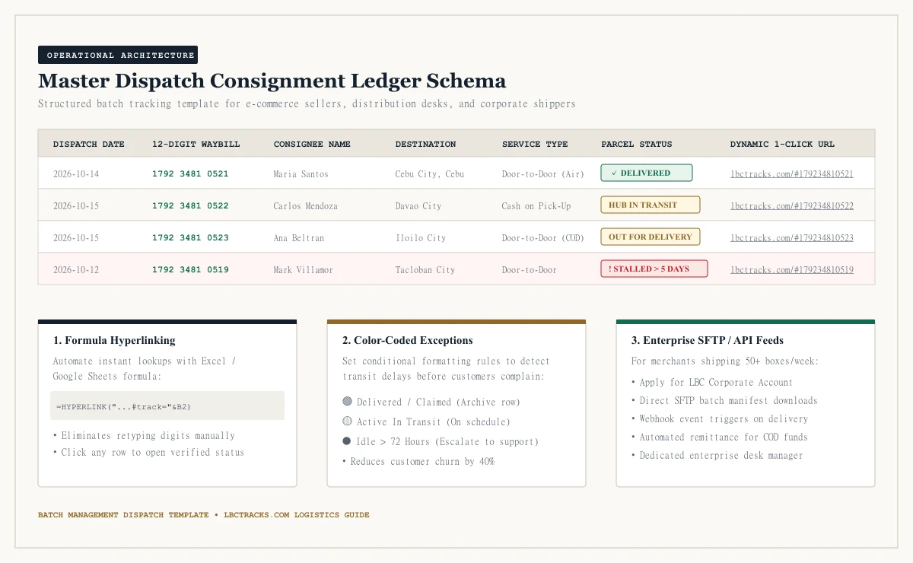Click the Davao City destination cell
The height and width of the screenshot is (563, 913).
point(418,206)
